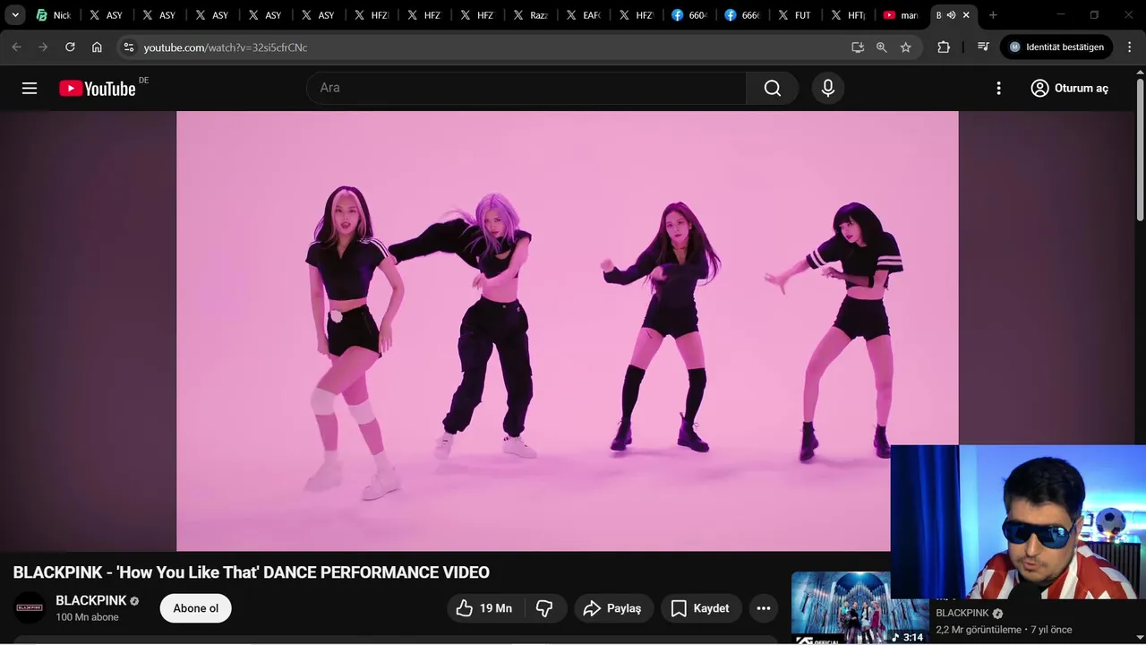
Task: Open the zoom magnifier in address bar
Action: pos(882,47)
